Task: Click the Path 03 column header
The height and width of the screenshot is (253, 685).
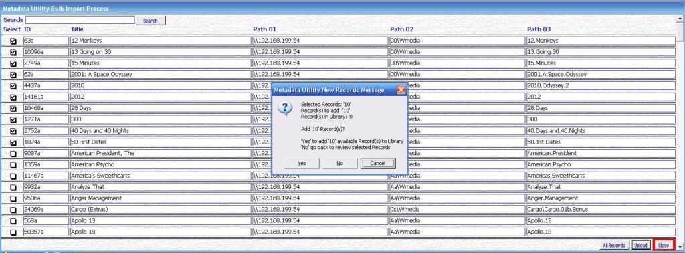Action: coord(539,29)
